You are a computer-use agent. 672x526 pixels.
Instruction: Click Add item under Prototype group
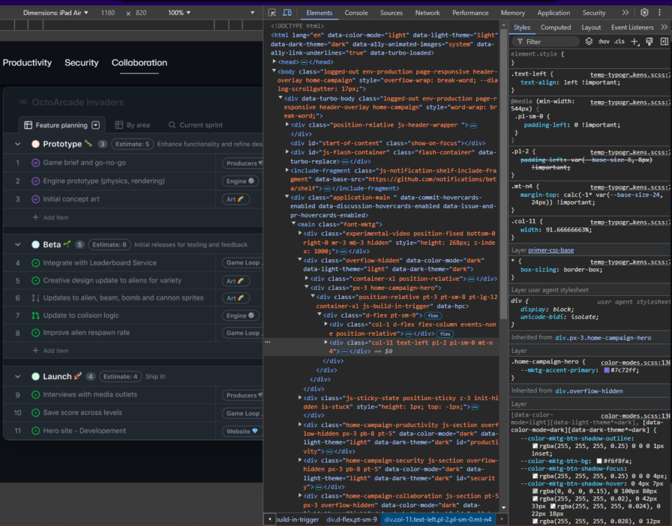point(51,218)
